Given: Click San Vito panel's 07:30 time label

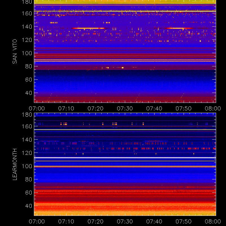Looking at the screenshot, I should (125, 108).
